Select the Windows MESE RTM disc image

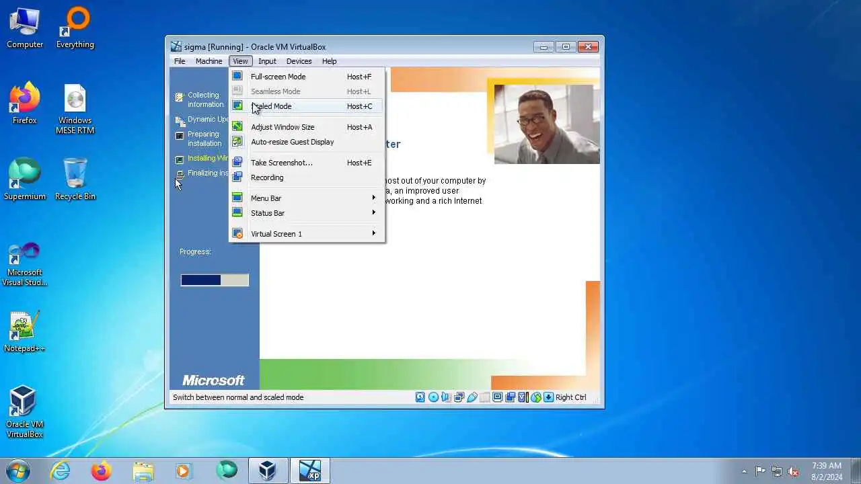coord(75,109)
